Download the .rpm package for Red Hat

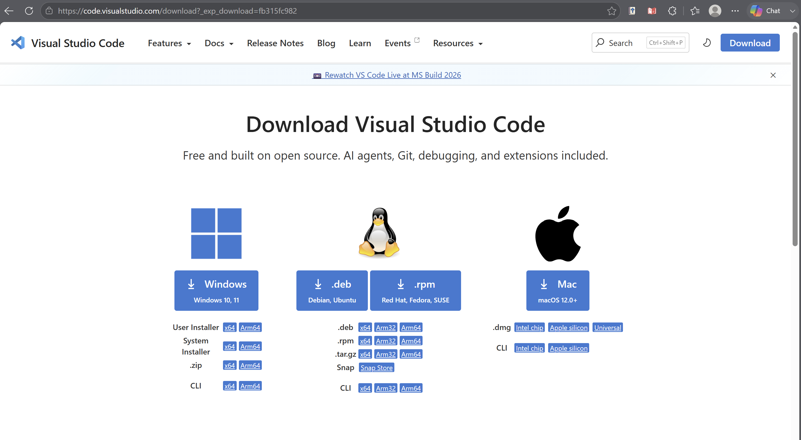pyautogui.click(x=415, y=290)
